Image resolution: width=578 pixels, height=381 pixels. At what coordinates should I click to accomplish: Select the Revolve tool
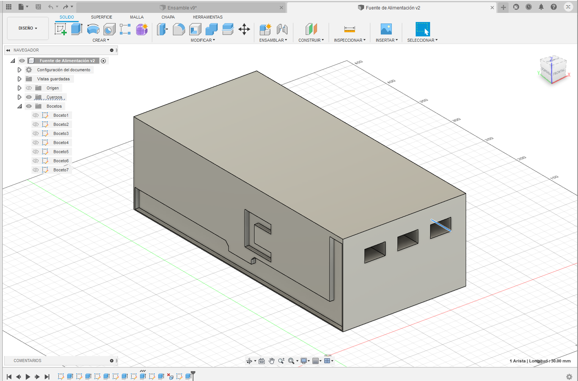[x=93, y=29]
